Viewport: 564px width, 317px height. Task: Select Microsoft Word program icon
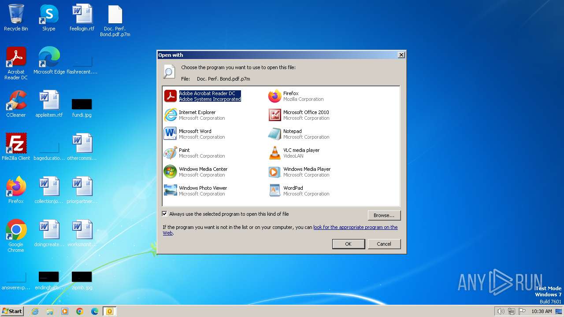point(171,134)
